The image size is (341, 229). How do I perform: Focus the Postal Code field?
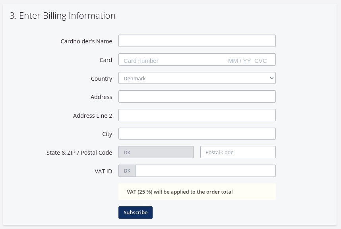(238, 152)
